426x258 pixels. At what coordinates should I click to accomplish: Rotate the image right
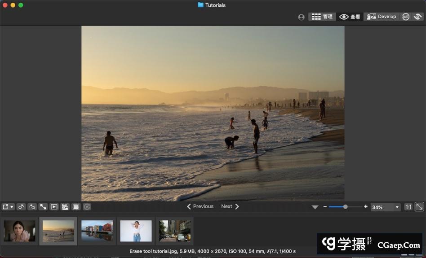[32, 207]
